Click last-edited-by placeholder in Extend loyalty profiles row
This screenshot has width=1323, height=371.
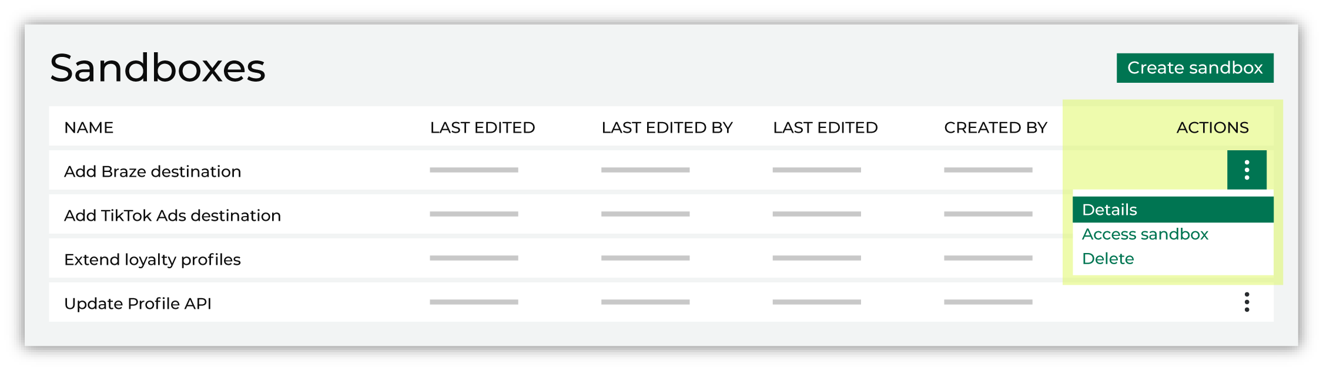645,258
